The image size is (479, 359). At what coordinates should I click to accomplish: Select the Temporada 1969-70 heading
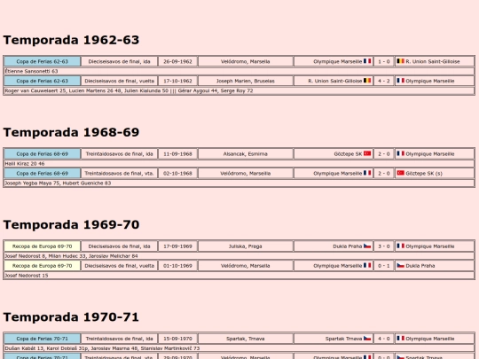click(71, 224)
